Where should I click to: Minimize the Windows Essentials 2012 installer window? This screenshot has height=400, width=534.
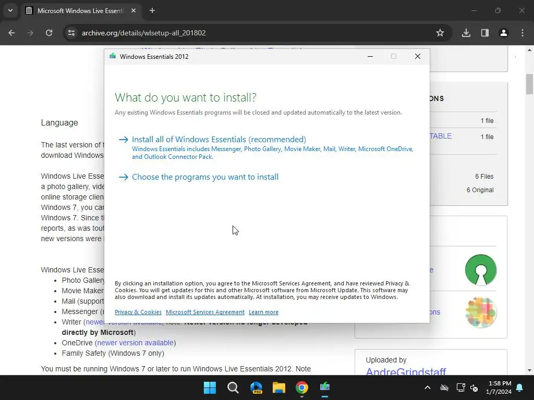[x=370, y=56]
